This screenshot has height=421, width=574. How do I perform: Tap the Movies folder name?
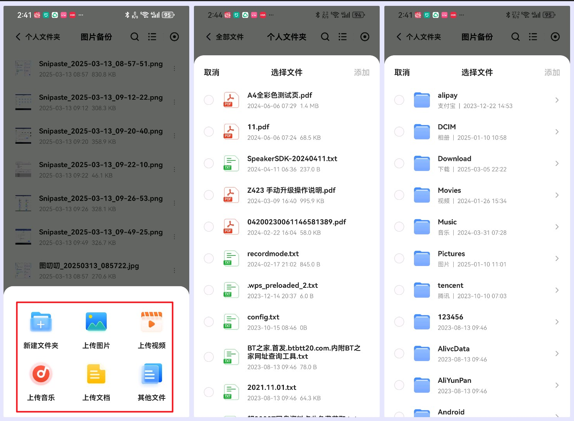pyautogui.click(x=449, y=190)
